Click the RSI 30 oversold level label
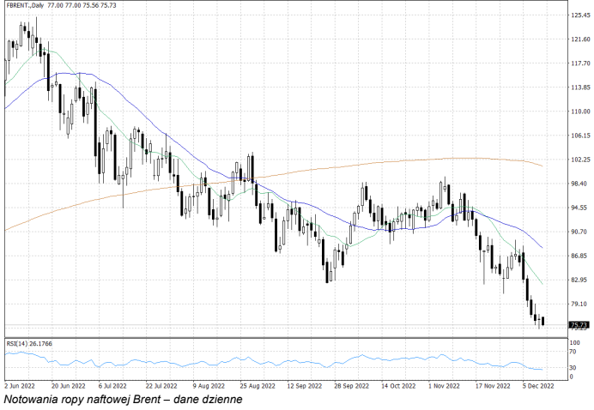Screen dimensions: 594x410 click(573, 368)
